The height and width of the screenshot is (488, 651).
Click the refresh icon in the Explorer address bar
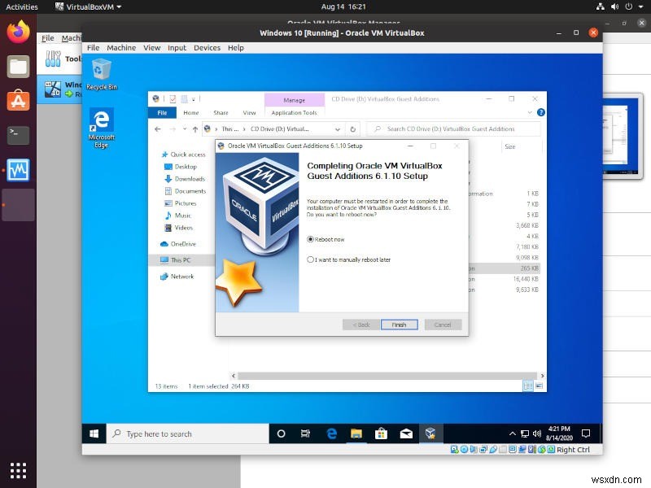(352, 129)
